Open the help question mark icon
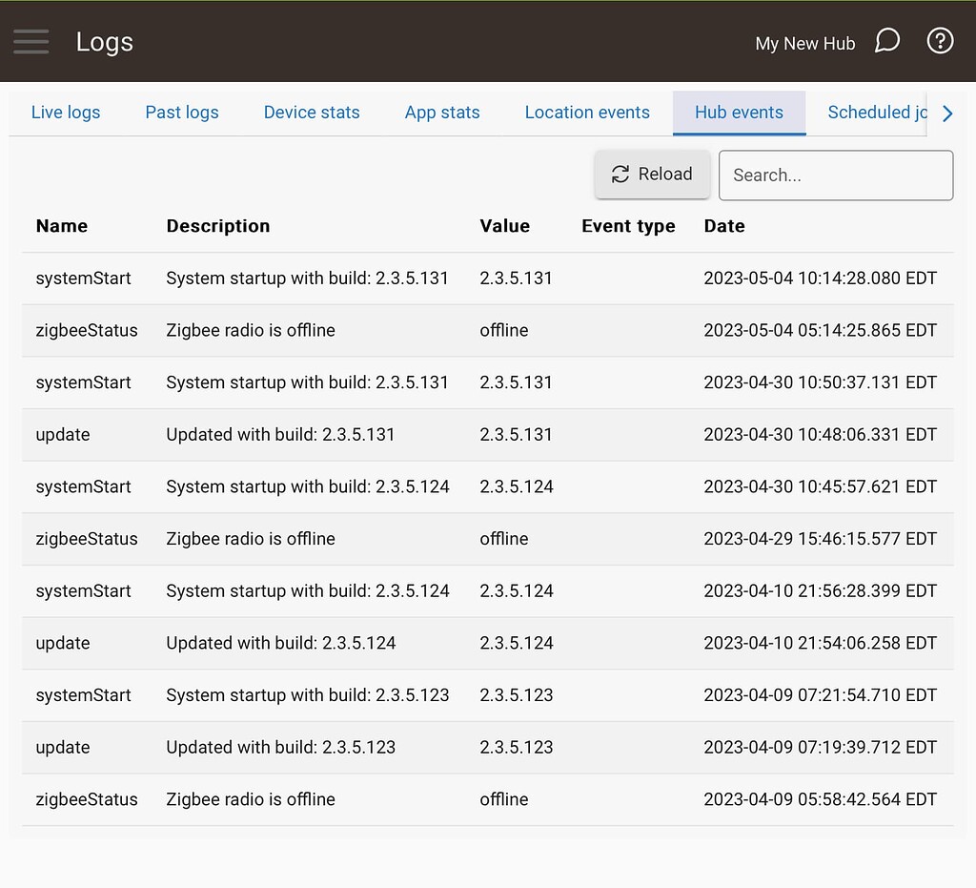The image size is (976, 888). (940, 41)
